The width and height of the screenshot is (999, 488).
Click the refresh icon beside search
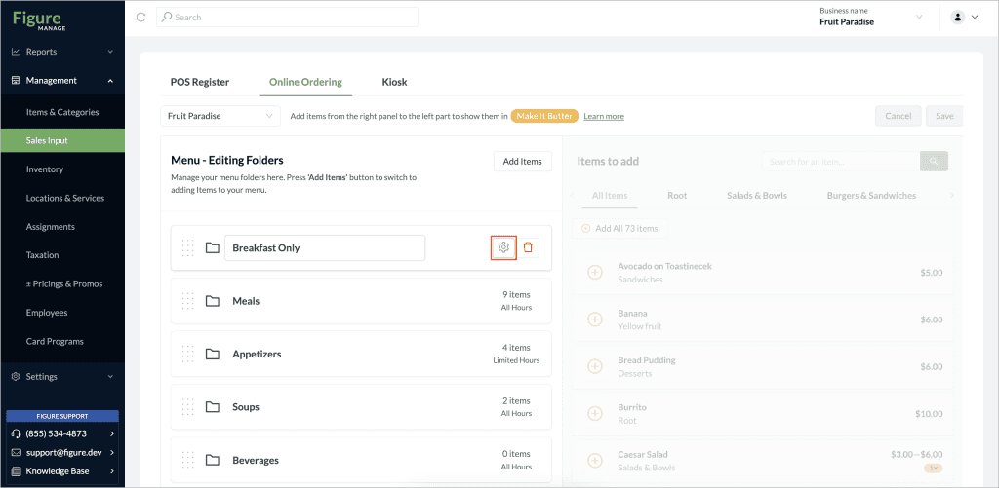coord(141,18)
